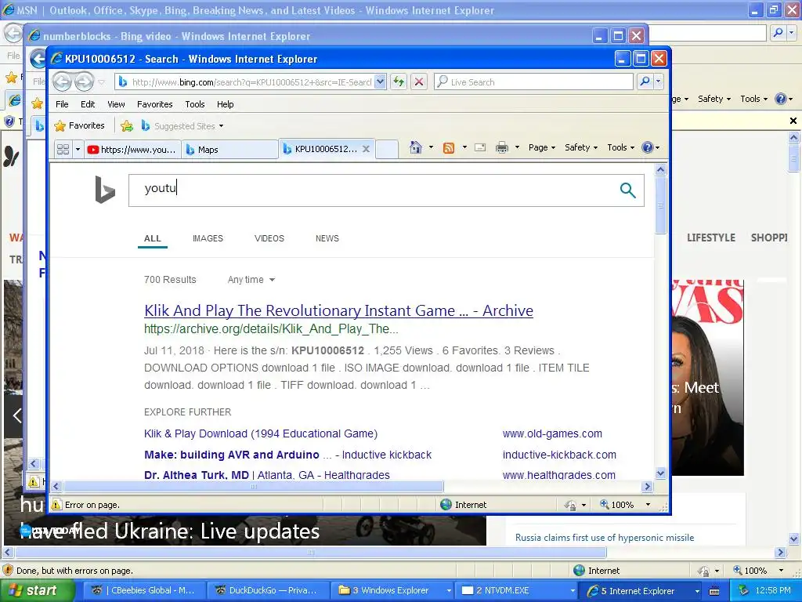Screen dimensions: 802x602
Task: Switch to the Maps tab
Action: [x=230, y=150]
